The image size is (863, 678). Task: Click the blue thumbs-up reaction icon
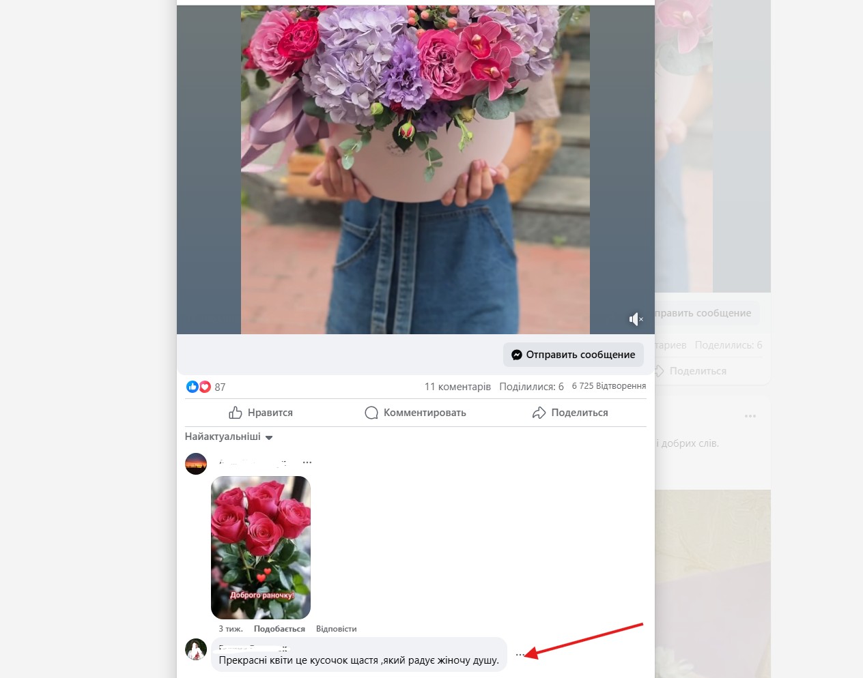(x=193, y=387)
